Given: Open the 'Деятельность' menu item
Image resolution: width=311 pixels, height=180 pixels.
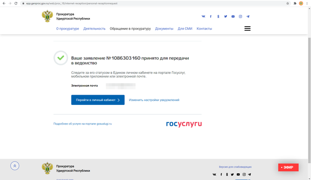Looking at the screenshot, I should [94, 28].
